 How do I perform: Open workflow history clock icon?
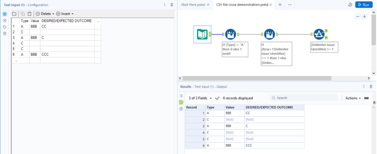click(350, 5)
